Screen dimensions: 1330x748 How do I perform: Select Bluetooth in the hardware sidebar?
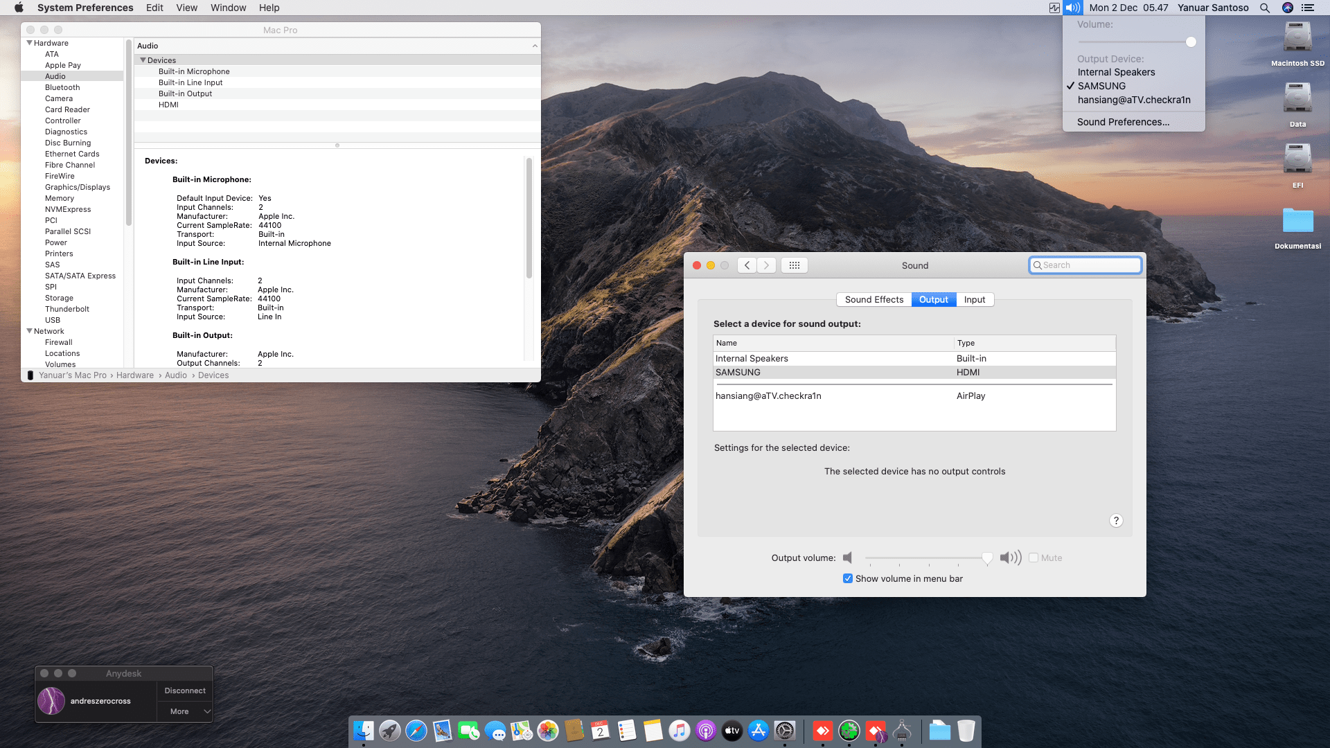pyautogui.click(x=62, y=87)
